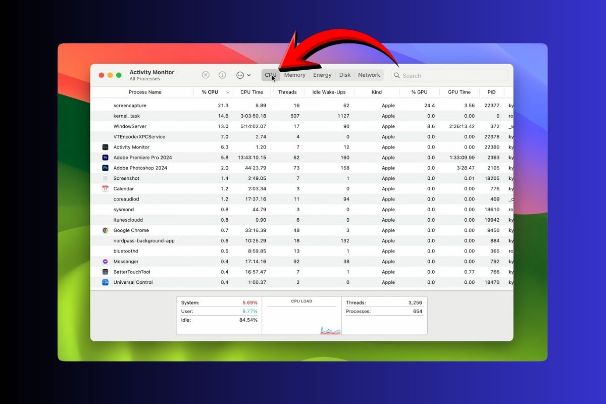606x404 pixels.
Task: Select the Calendar process name
Action: click(x=124, y=189)
